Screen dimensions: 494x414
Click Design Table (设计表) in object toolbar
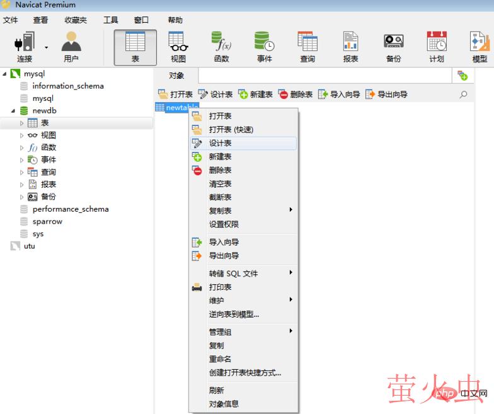[215, 95]
